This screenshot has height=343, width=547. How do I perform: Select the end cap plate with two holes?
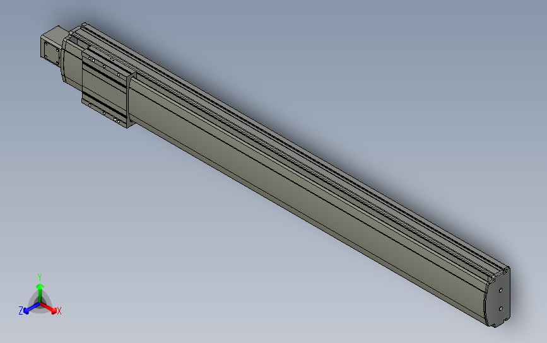coord(498,298)
